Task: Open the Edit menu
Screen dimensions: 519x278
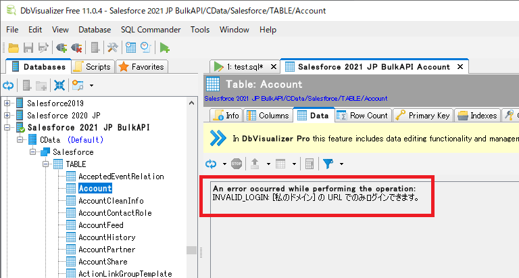Action: pos(35,30)
